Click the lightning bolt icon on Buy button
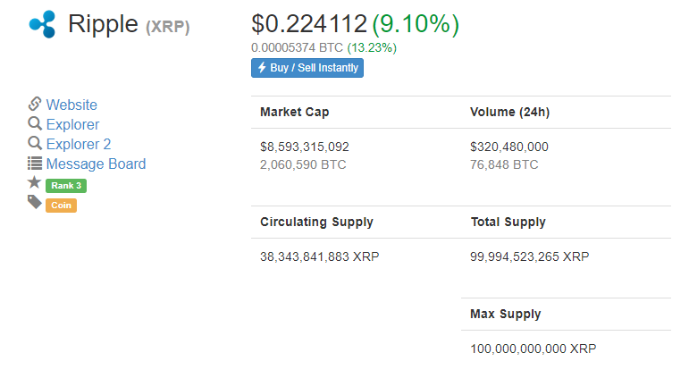Image resolution: width=689 pixels, height=378 pixels. point(262,68)
